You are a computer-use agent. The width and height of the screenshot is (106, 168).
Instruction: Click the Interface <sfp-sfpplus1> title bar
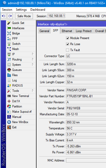click(x=71, y=24)
